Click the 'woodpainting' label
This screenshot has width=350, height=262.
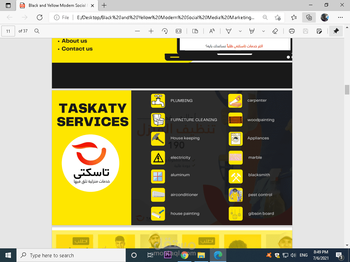[x=261, y=120]
